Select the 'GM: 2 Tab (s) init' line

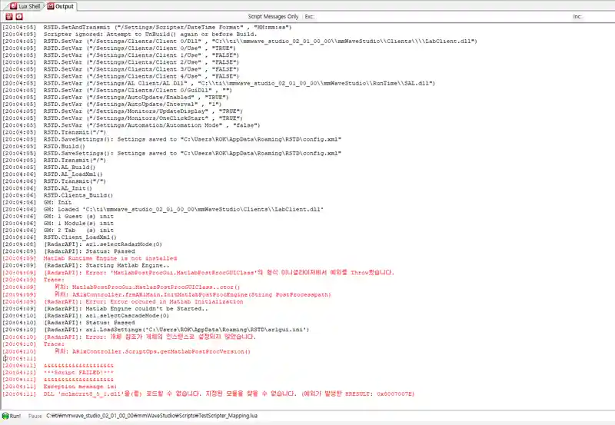click(58, 231)
